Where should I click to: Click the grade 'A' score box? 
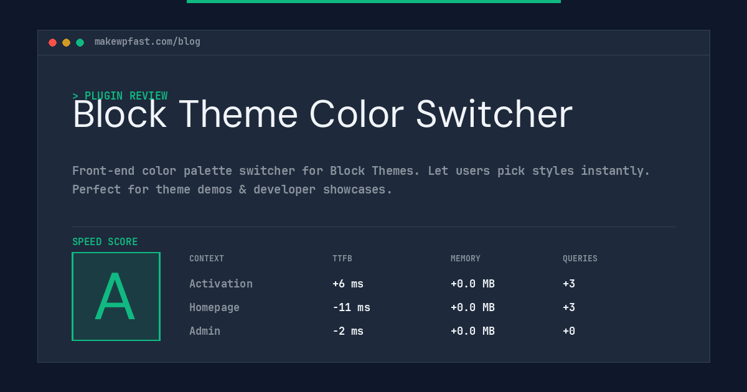pyautogui.click(x=116, y=296)
